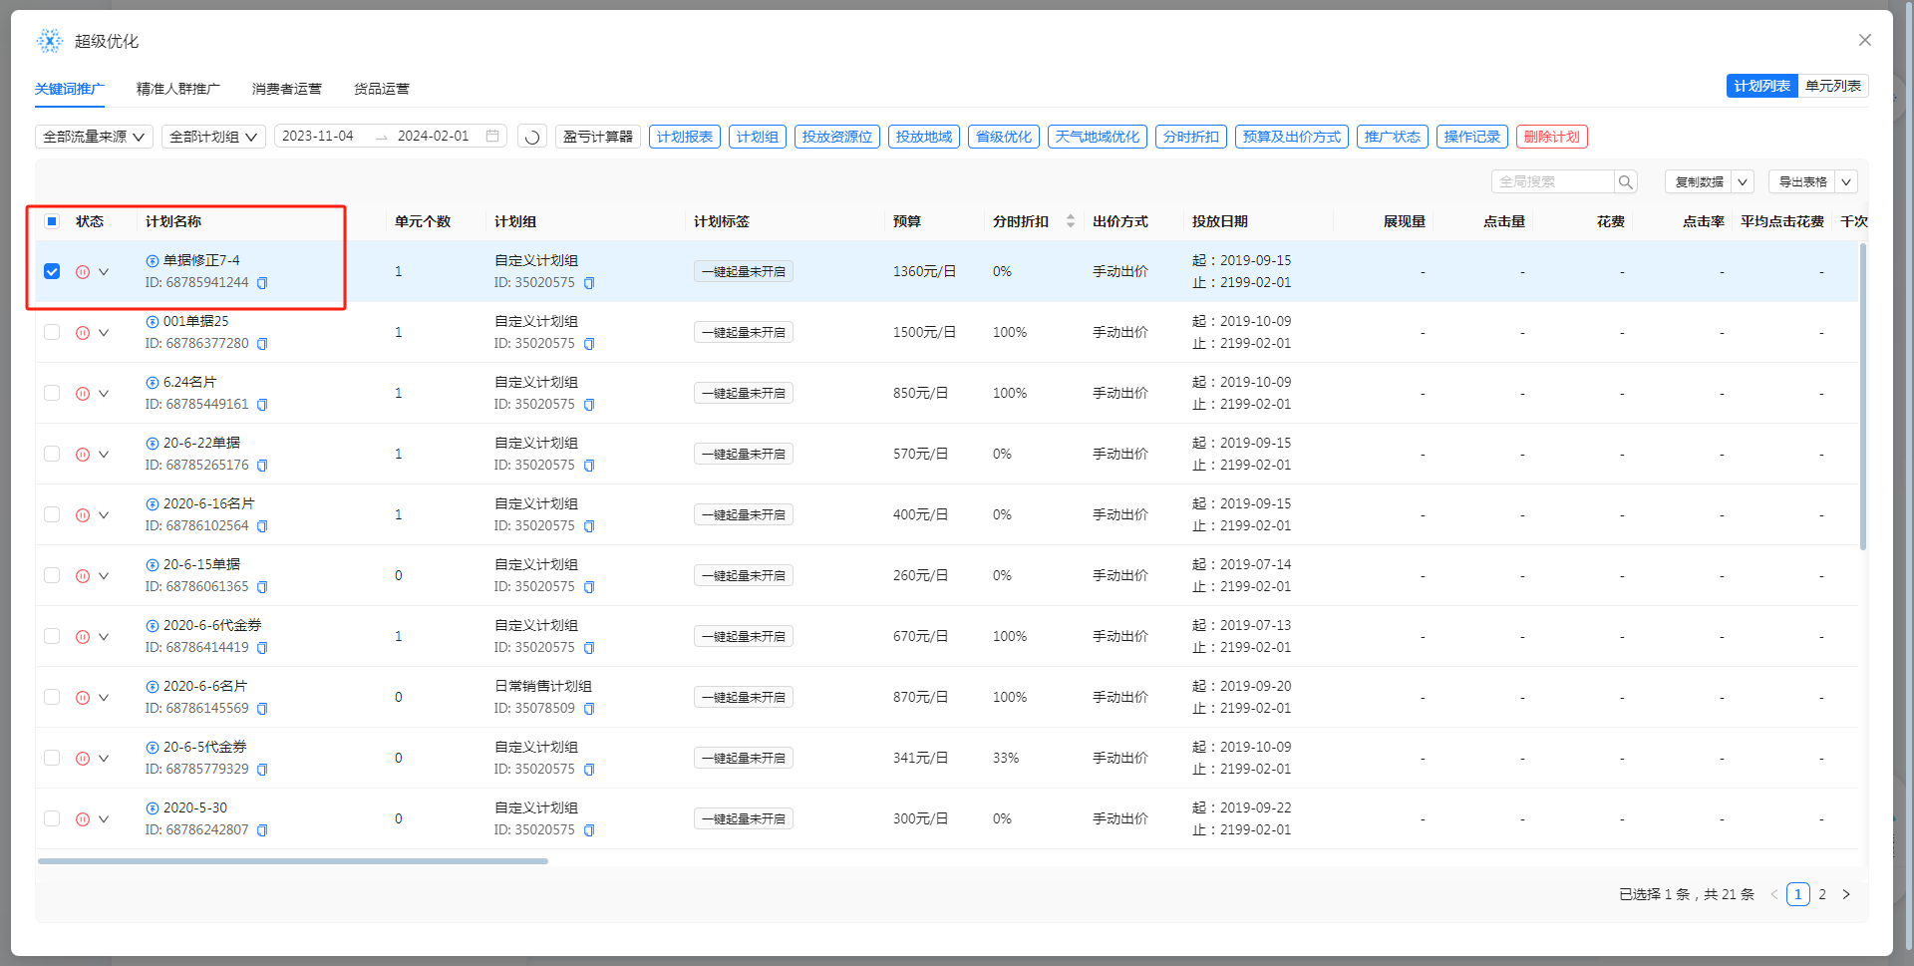Expand status chevron for 001单据25

pos(104,333)
